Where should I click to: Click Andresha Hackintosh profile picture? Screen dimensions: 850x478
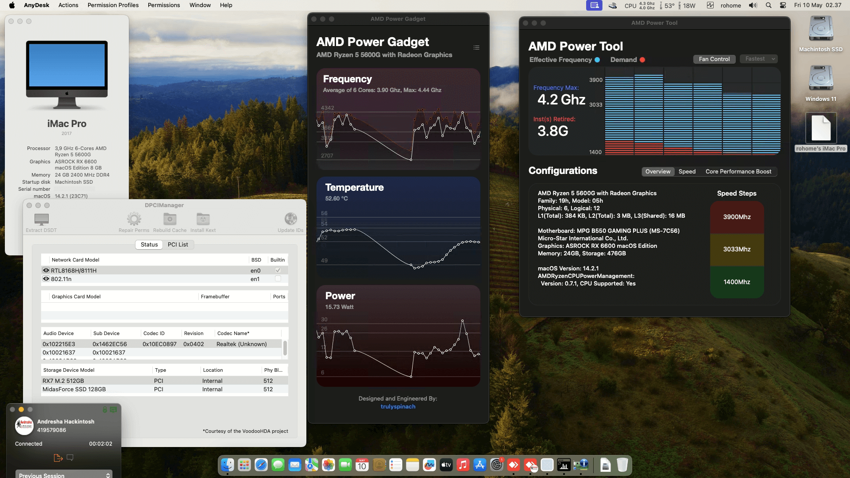[24, 426]
